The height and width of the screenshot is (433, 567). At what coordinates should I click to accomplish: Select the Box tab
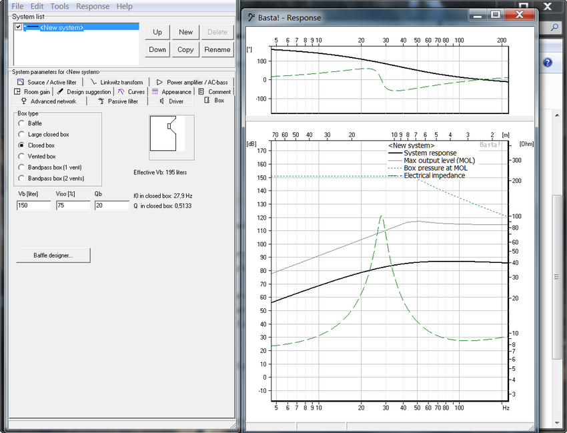pos(214,101)
